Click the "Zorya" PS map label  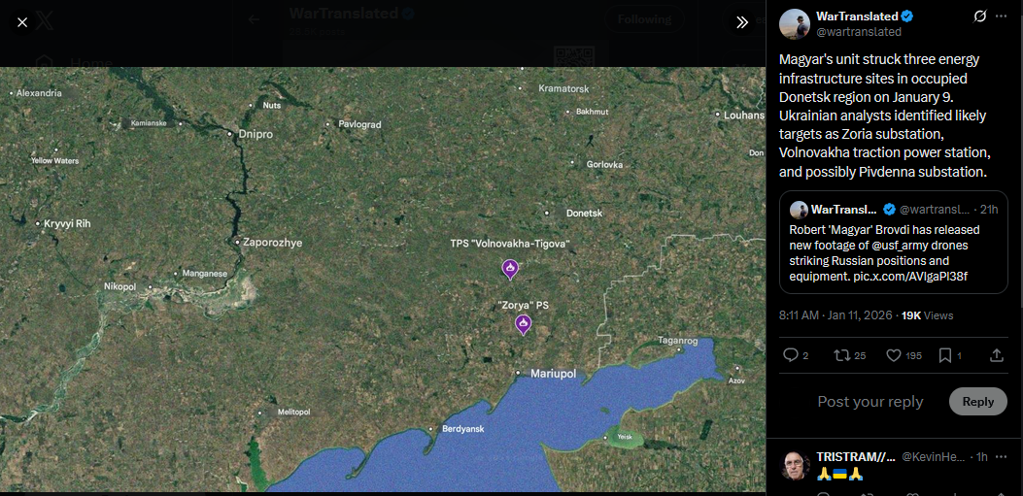pyautogui.click(x=524, y=305)
